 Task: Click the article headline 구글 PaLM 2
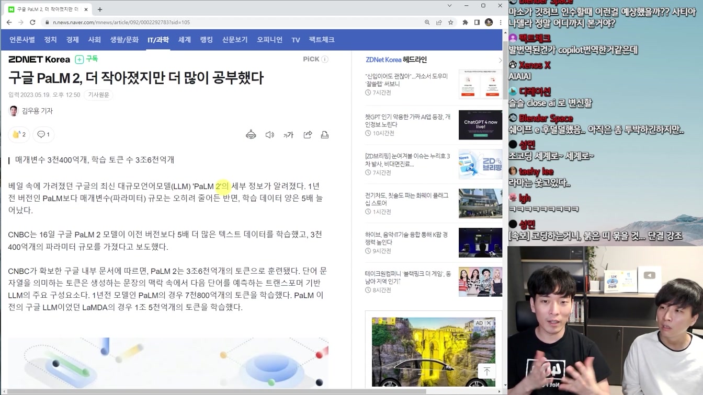click(x=136, y=78)
